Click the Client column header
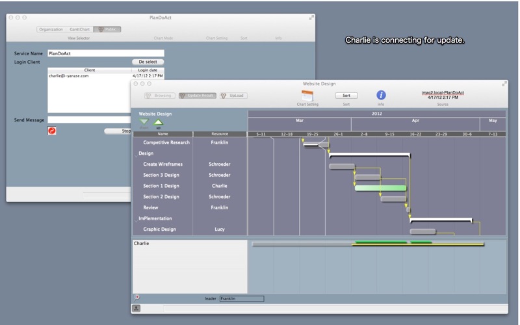Screen dimensions: 520x325 pos(90,70)
